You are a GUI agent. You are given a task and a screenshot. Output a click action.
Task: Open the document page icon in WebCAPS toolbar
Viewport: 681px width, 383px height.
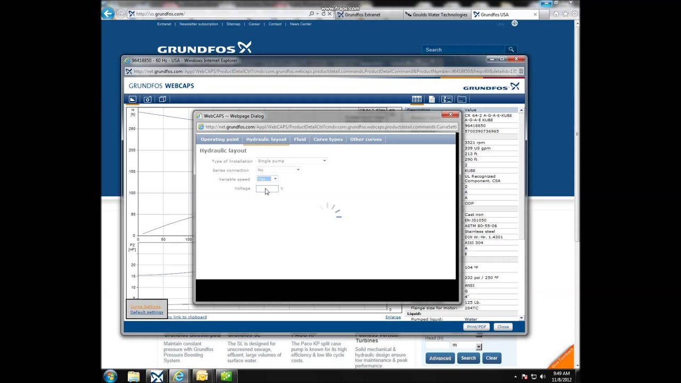(x=431, y=99)
